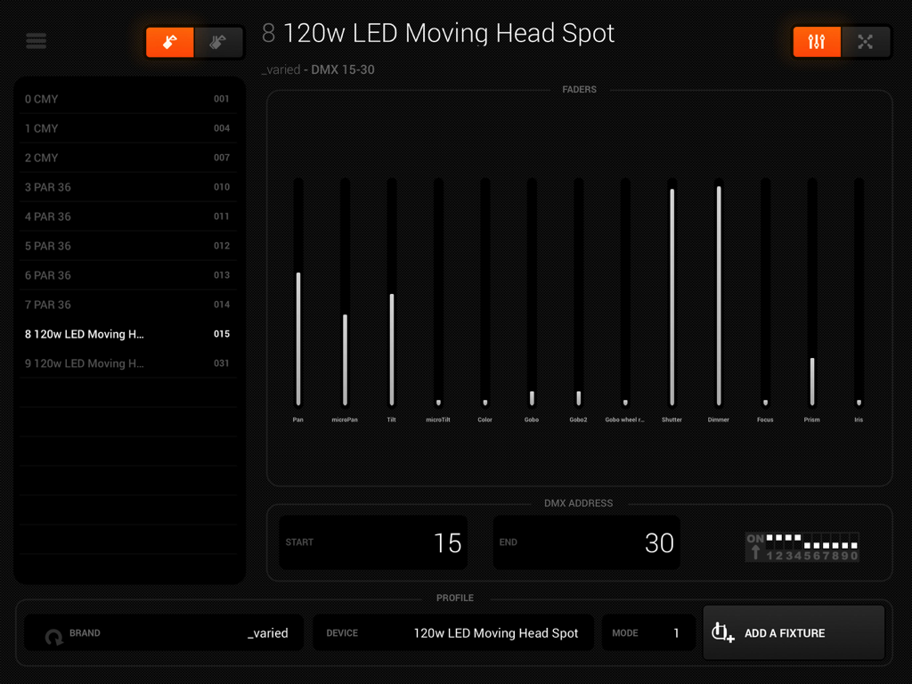The image size is (912, 684).
Task: Open the MODE selector
Action: [649, 632]
